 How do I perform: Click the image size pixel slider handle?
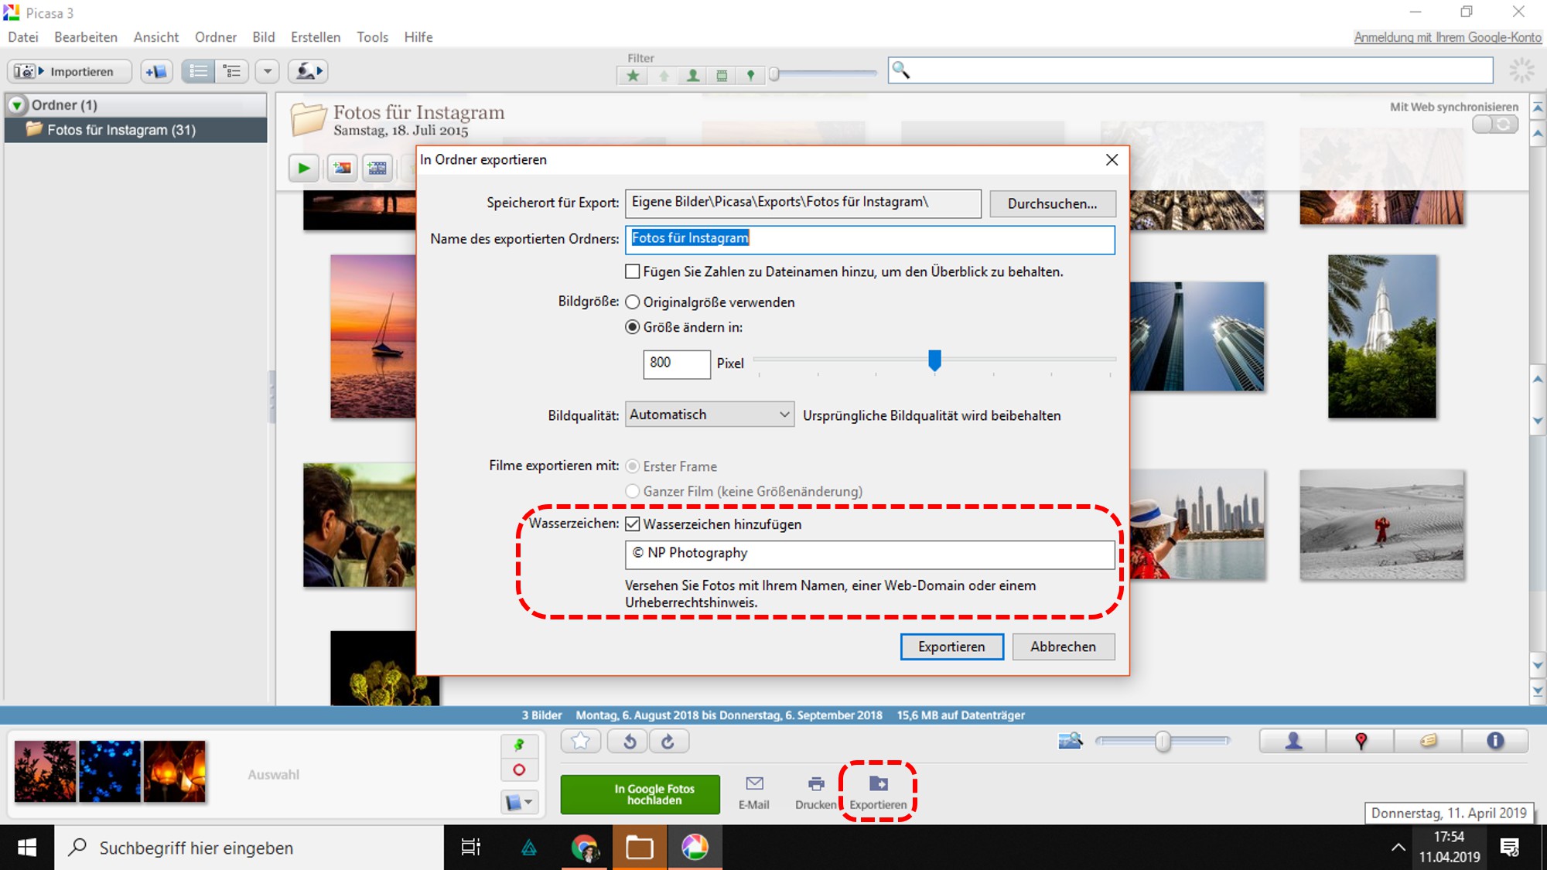point(934,360)
